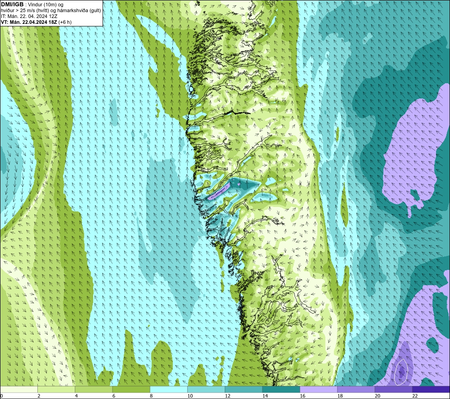The image size is (450, 399).
Task: Click the 4–6 m/s green legend swatch
Action: pos(94,389)
